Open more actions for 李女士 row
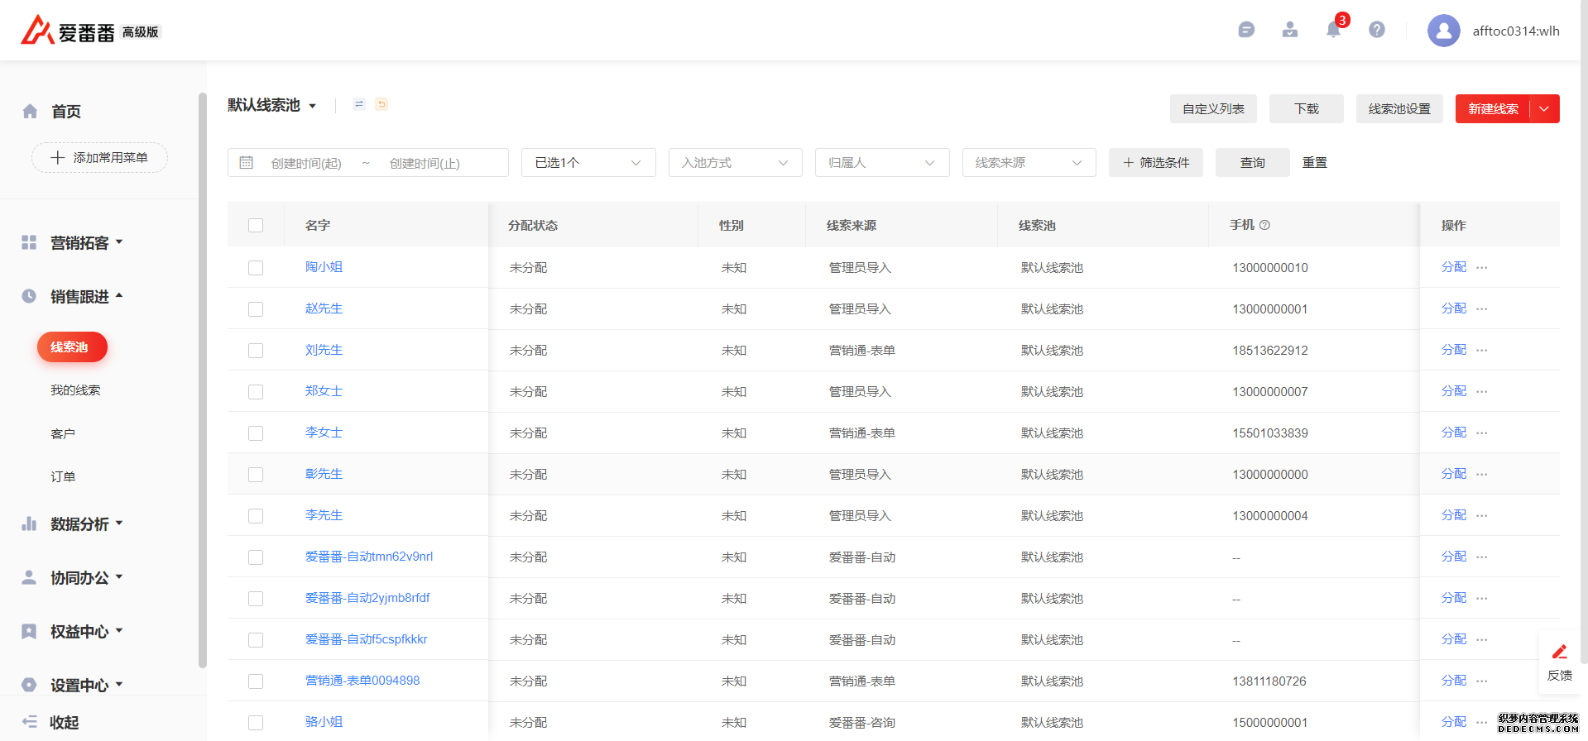Viewport: 1588px width, 741px height. click(1482, 433)
